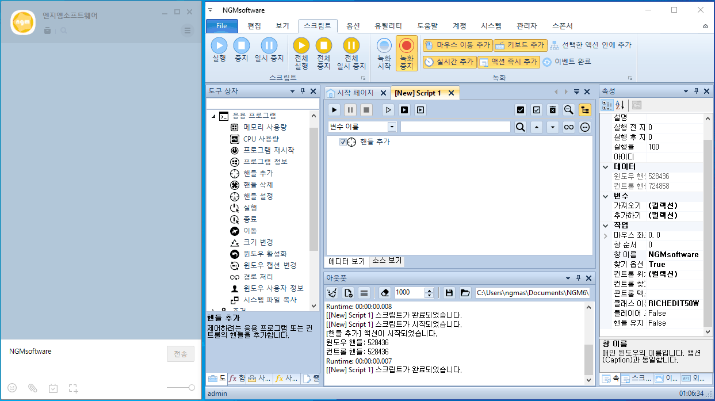The height and width of the screenshot is (401, 715).
Task: Collapse the 작업 property category
Action: pyautogui.click(x=605, y=226)
